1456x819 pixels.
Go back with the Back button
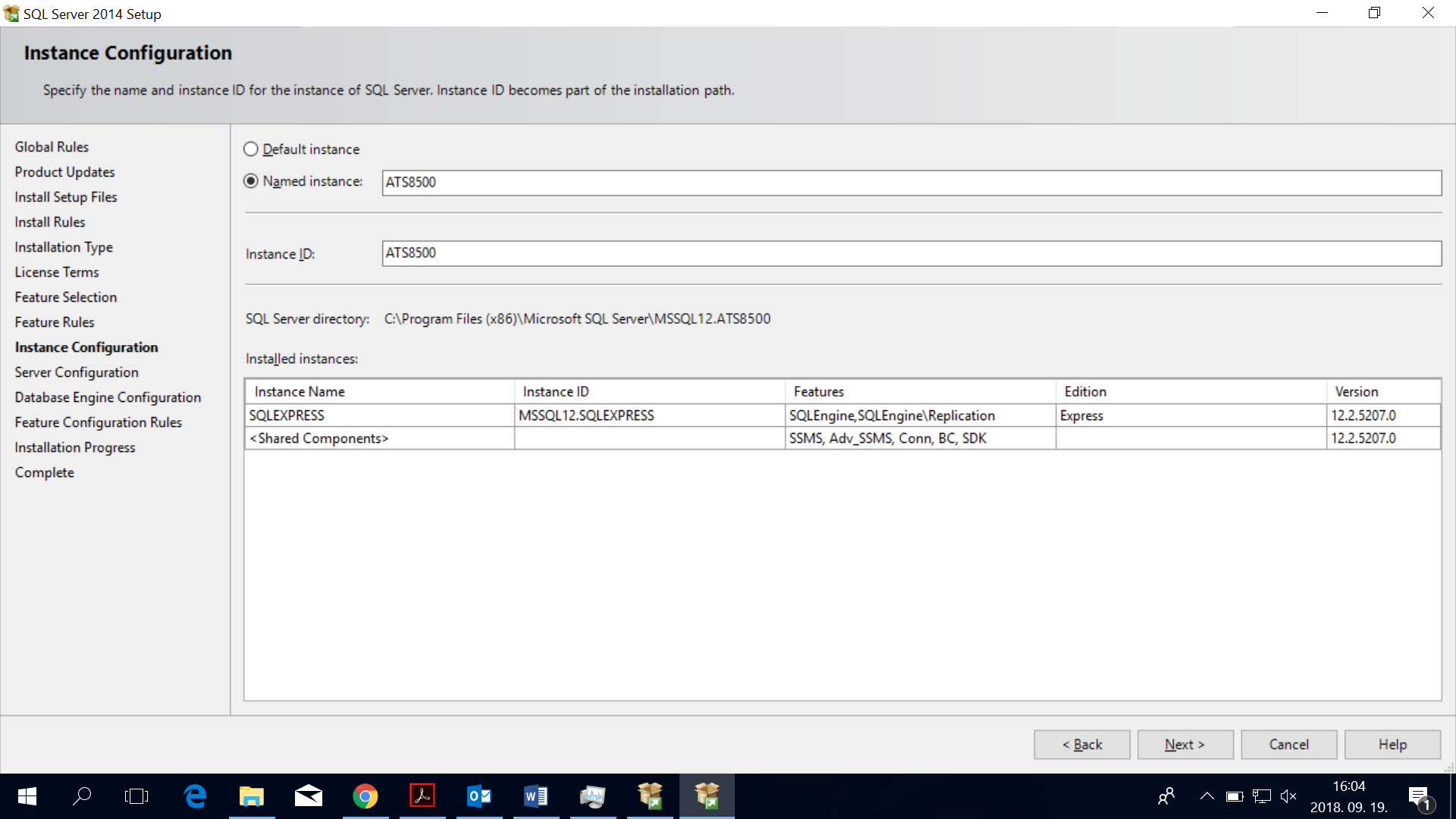point(1081,745)
